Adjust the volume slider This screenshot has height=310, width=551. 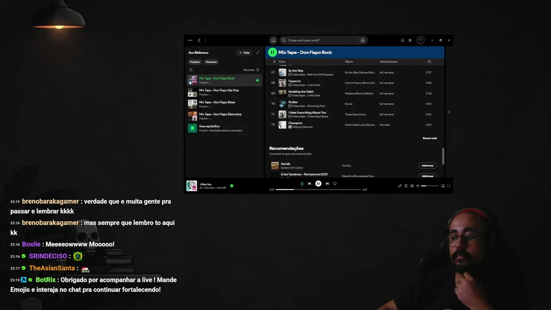click(430, 186)
